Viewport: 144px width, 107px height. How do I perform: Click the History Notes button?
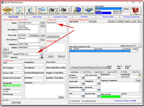pos(7,52)
